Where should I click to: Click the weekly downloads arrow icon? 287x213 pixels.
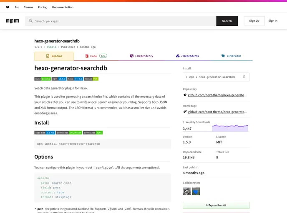point(184,122)
